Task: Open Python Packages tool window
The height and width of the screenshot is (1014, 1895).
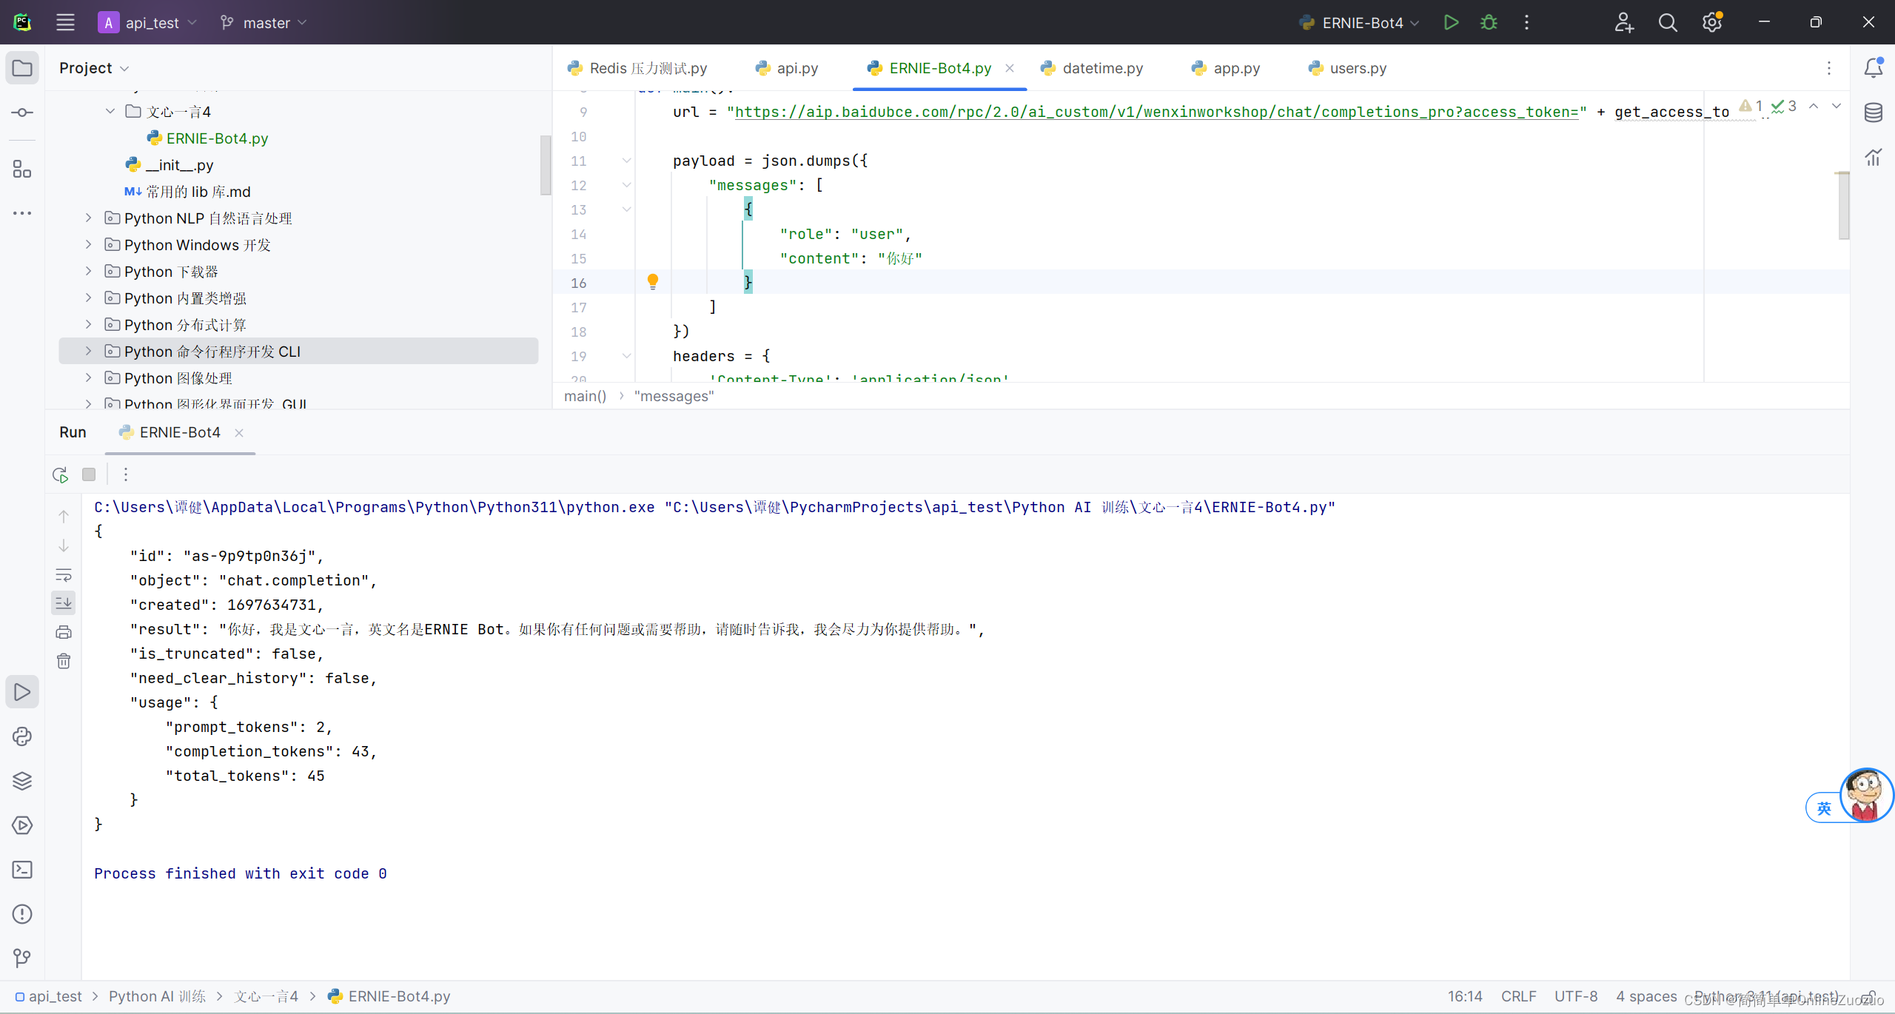Action: [22, 781]
